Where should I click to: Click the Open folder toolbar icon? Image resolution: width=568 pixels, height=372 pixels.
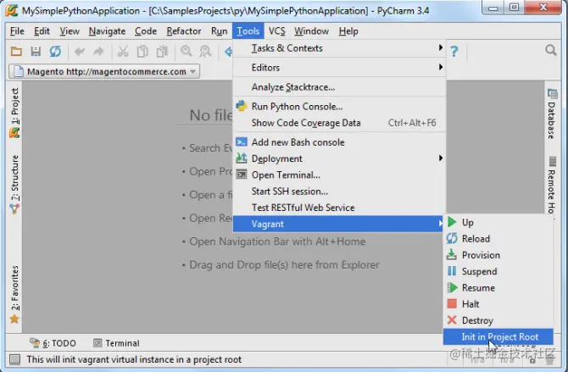pyautogui.click(x=16, y=51)
